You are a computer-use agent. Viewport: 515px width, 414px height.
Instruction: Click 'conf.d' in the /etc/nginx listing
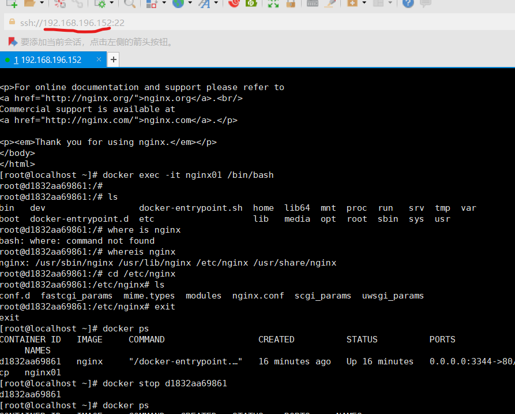click(15, 296)
